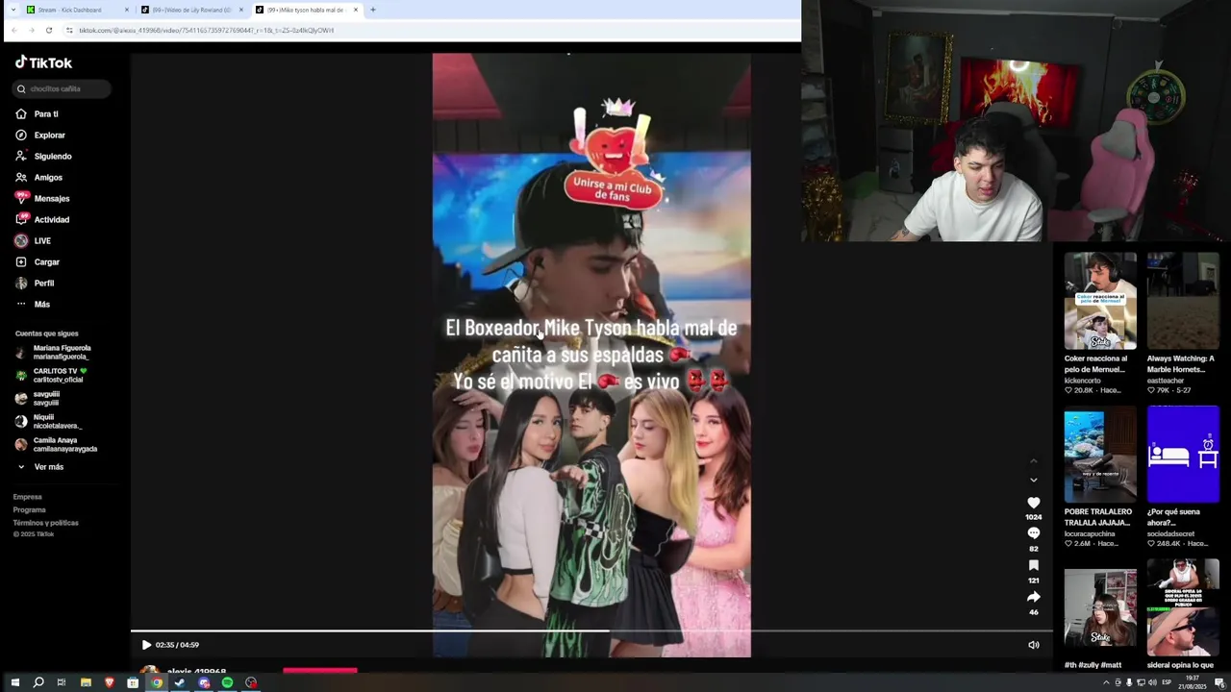Open the Windows Start menu
Screen dimensions: 1231x692
tap(14, 682)
